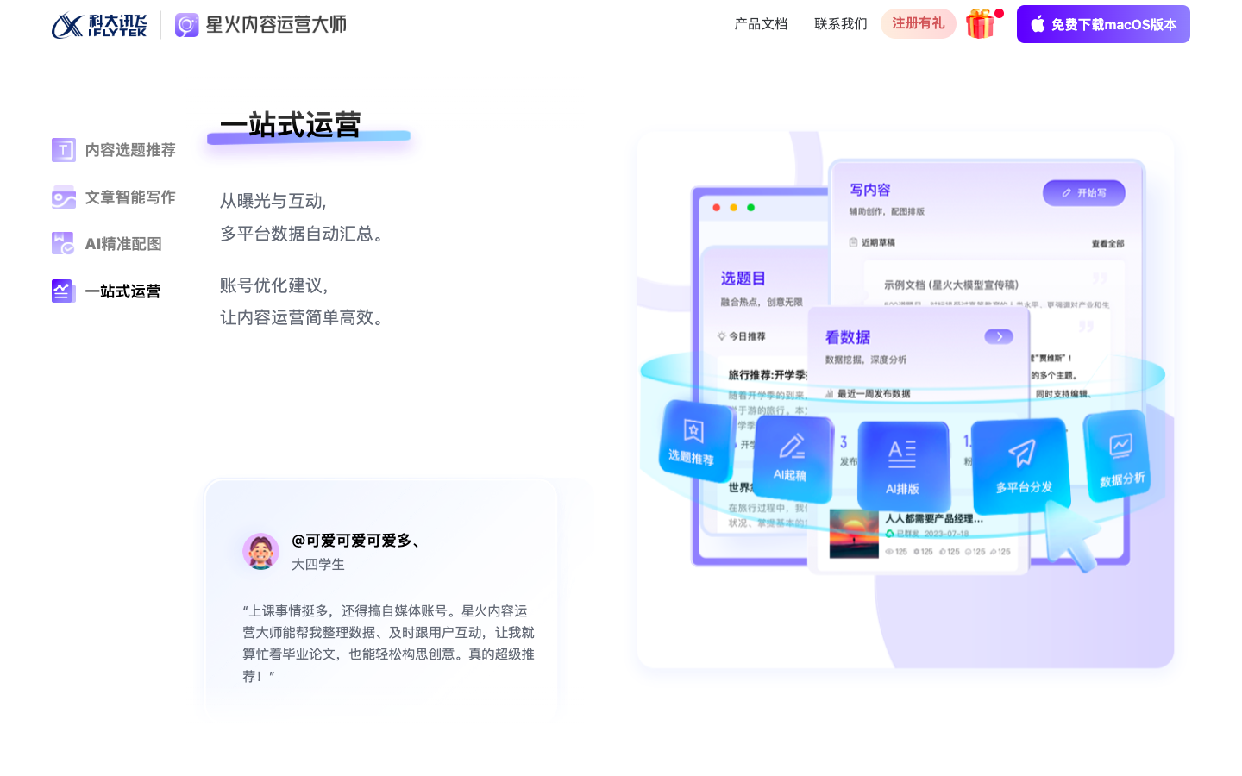Click the Apple logo in download button
The width and height of the screenshot is (1242, 776).
[1038, 24]
